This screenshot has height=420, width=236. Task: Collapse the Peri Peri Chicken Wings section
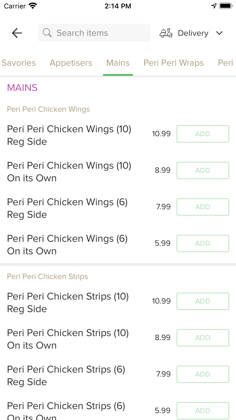pos(48,109)
